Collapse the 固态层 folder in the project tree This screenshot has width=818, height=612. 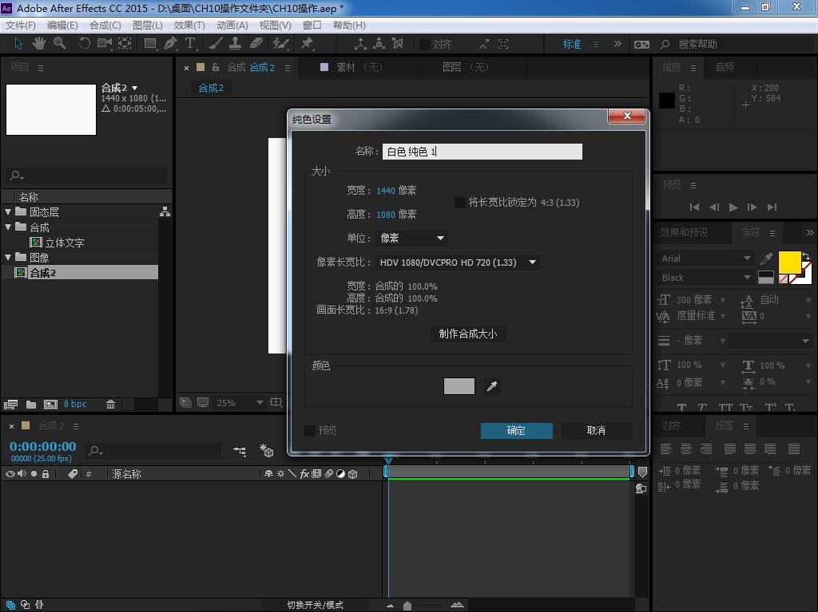tap(8, 212)
